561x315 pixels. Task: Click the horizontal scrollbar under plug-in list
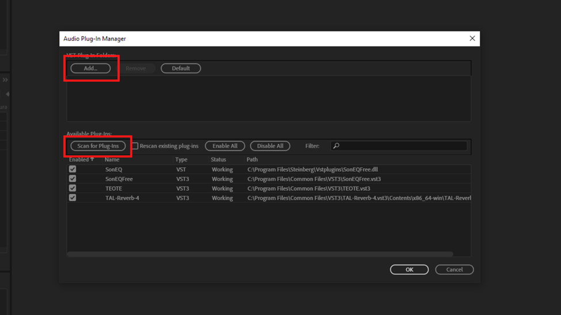(x=260, y=253)
